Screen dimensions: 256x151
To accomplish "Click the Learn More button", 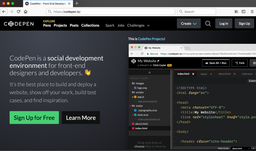I will pyautogui.click(x=81, y=117).
